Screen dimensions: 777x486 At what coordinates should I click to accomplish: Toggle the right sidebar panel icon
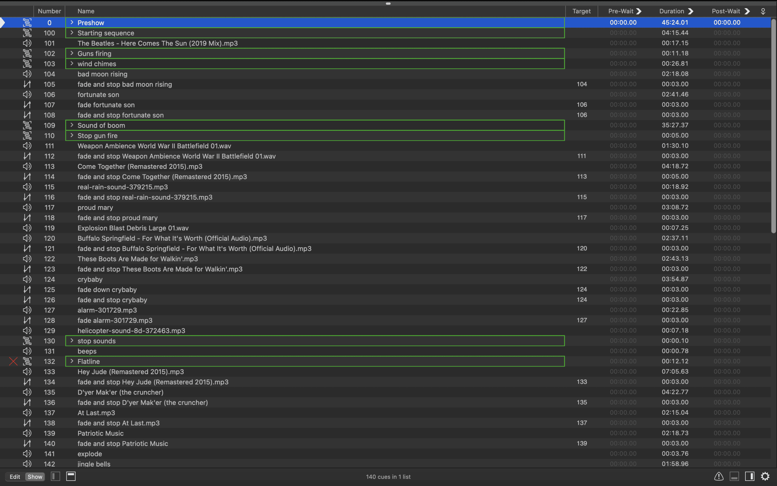tap(749, 476)
